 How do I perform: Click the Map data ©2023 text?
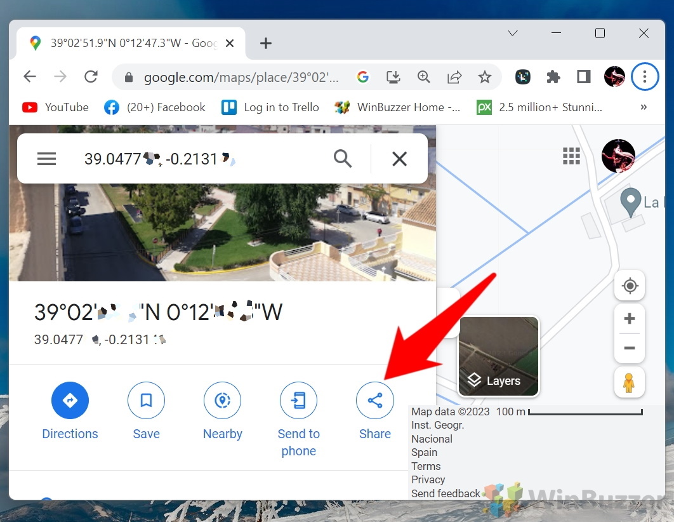(451, 412)
